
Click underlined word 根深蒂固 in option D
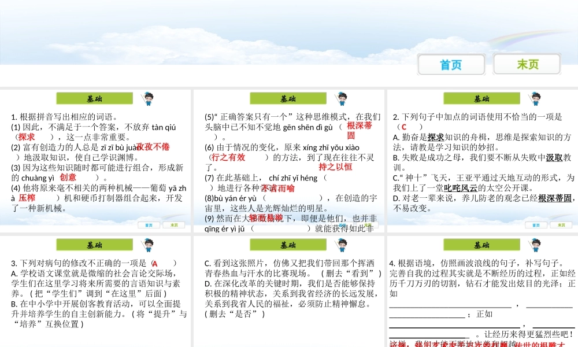[x=555, y=198]
